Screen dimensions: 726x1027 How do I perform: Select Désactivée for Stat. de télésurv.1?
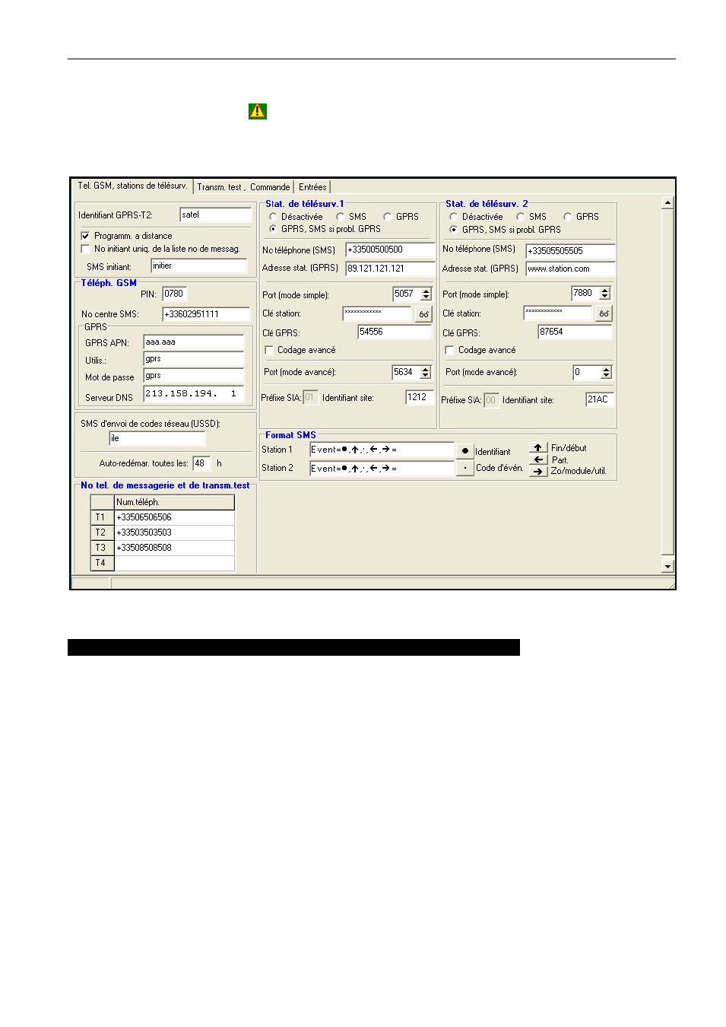click(273, 217)
